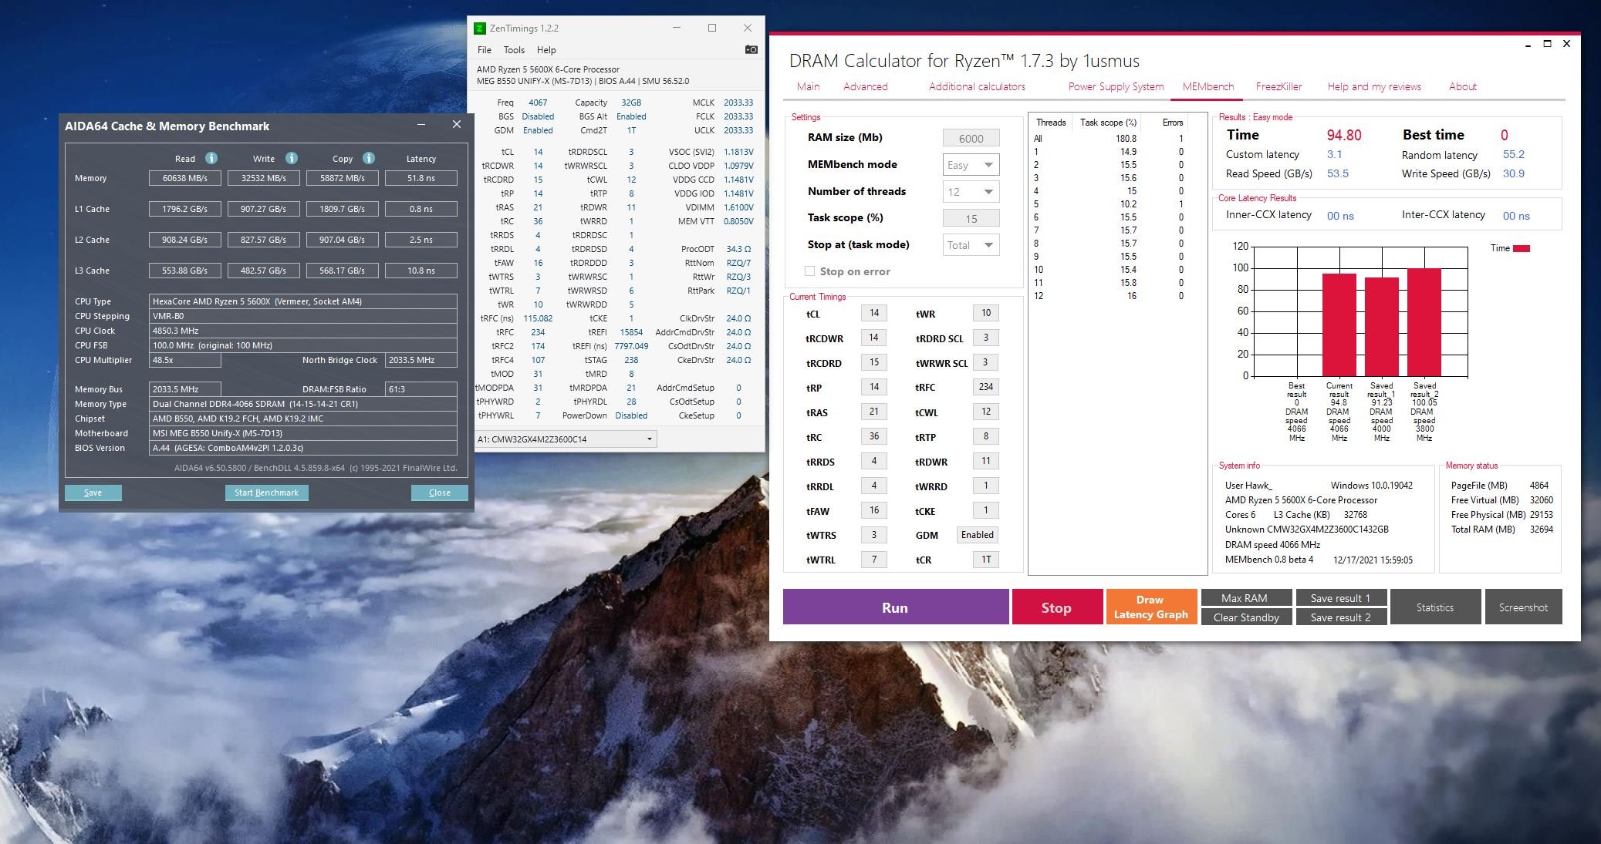The height and width of the screenshot is (844, 1601).
Task: Click the purple Run button
Action: [x=896, y=607]
